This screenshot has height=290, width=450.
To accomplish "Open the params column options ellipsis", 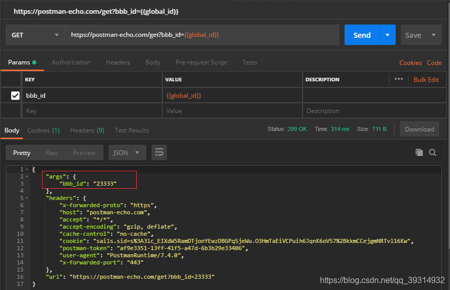I will click(399, 79).
